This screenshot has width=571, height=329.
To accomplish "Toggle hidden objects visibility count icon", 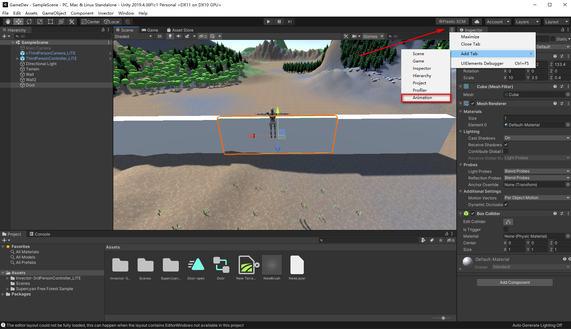I will point(203,36).
